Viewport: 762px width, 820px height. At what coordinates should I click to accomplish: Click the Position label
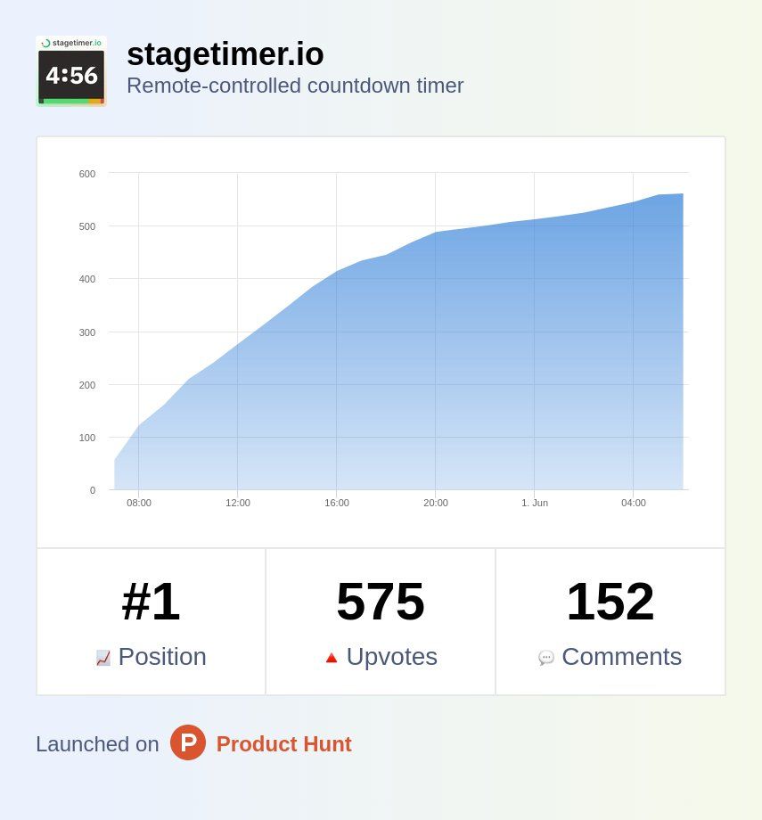click(x=162, y=656)
